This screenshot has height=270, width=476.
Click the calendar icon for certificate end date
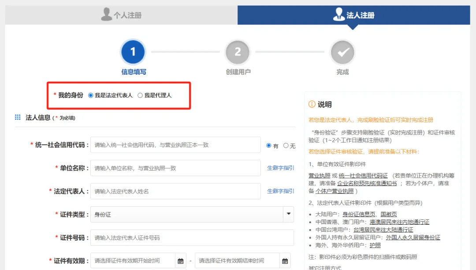[x=284, y=260]
